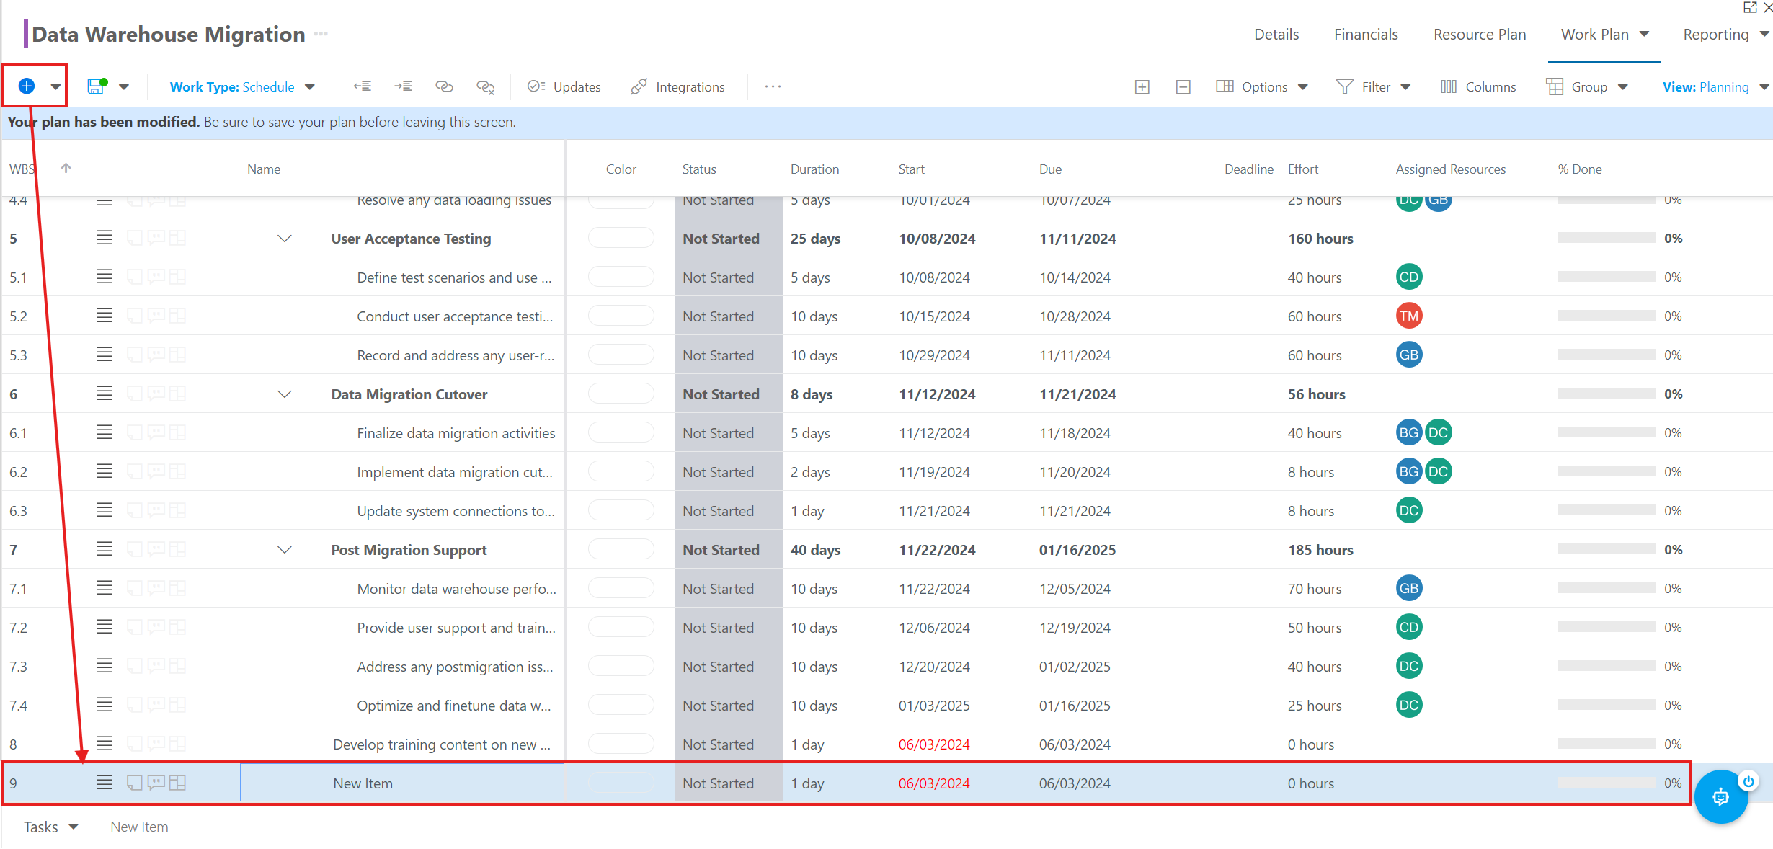Image resolution: width=1773 pixels, height=849 pixels.
Task: Collapse the User Acceptance Testing group
Action: pos(285,239)
